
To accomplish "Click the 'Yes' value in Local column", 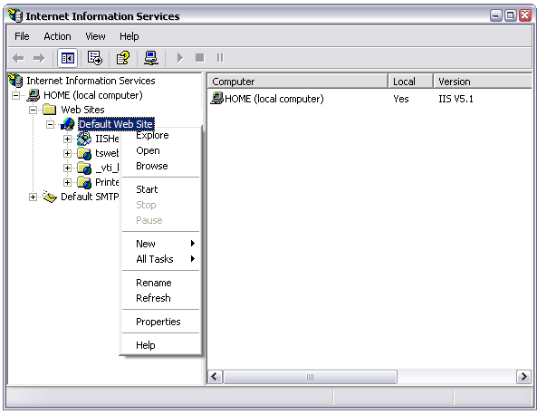I will 401,99.
